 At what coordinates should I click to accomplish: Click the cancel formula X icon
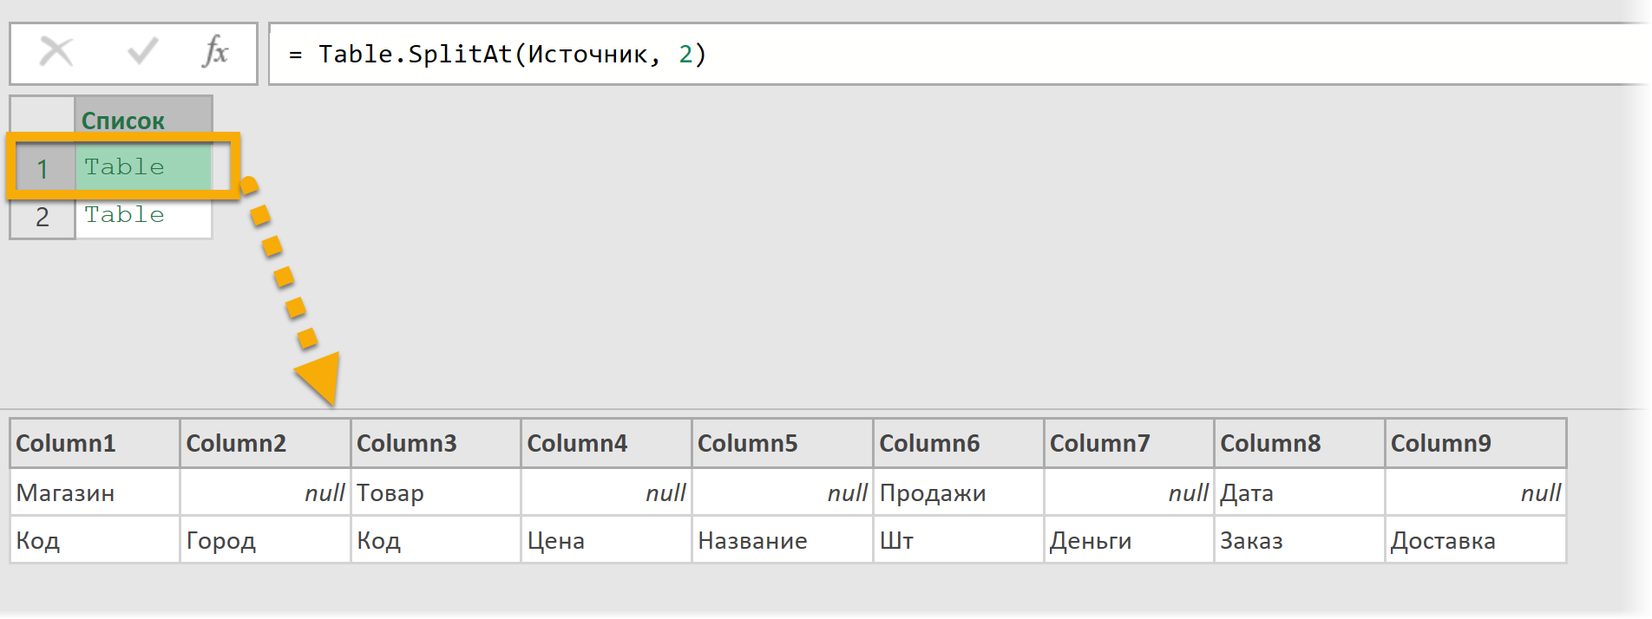56,53
